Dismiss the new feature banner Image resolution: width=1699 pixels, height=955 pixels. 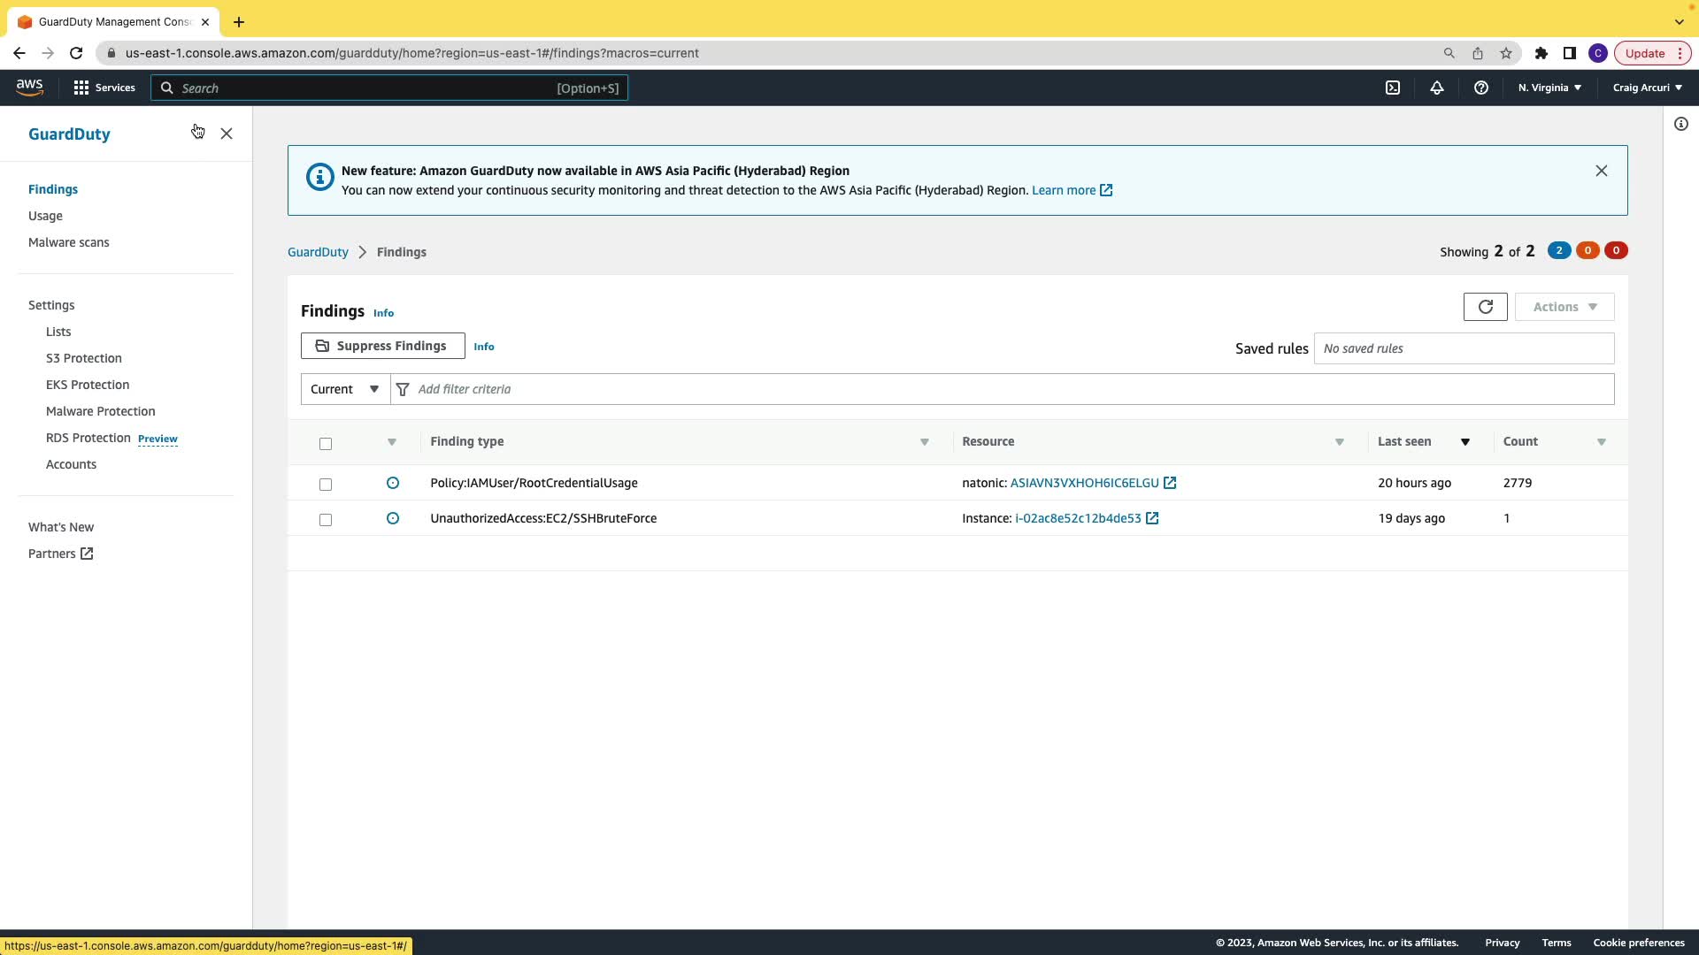coord(1601,171)
